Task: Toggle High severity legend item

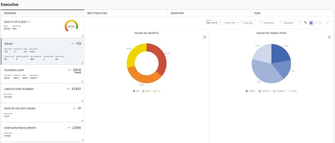Action: point(136,91)
